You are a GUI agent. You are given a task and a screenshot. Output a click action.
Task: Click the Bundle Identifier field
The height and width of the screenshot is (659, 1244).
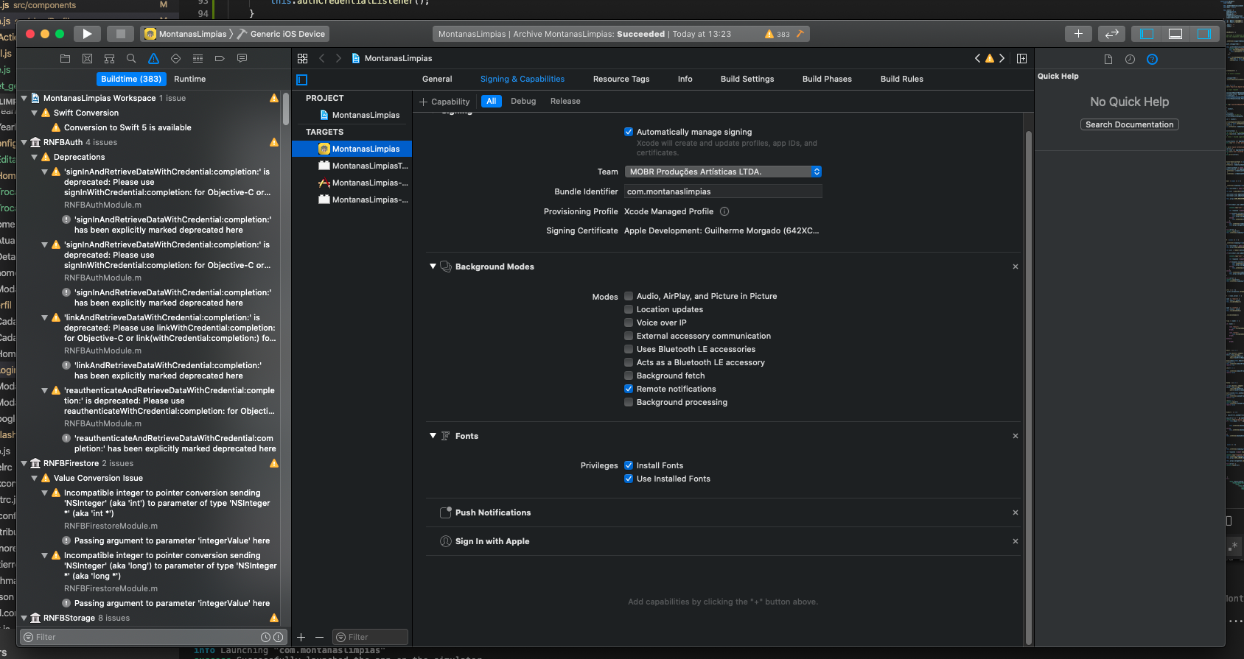[723, 191]
